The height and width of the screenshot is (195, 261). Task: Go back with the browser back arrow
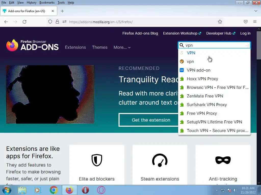[6, 22]
